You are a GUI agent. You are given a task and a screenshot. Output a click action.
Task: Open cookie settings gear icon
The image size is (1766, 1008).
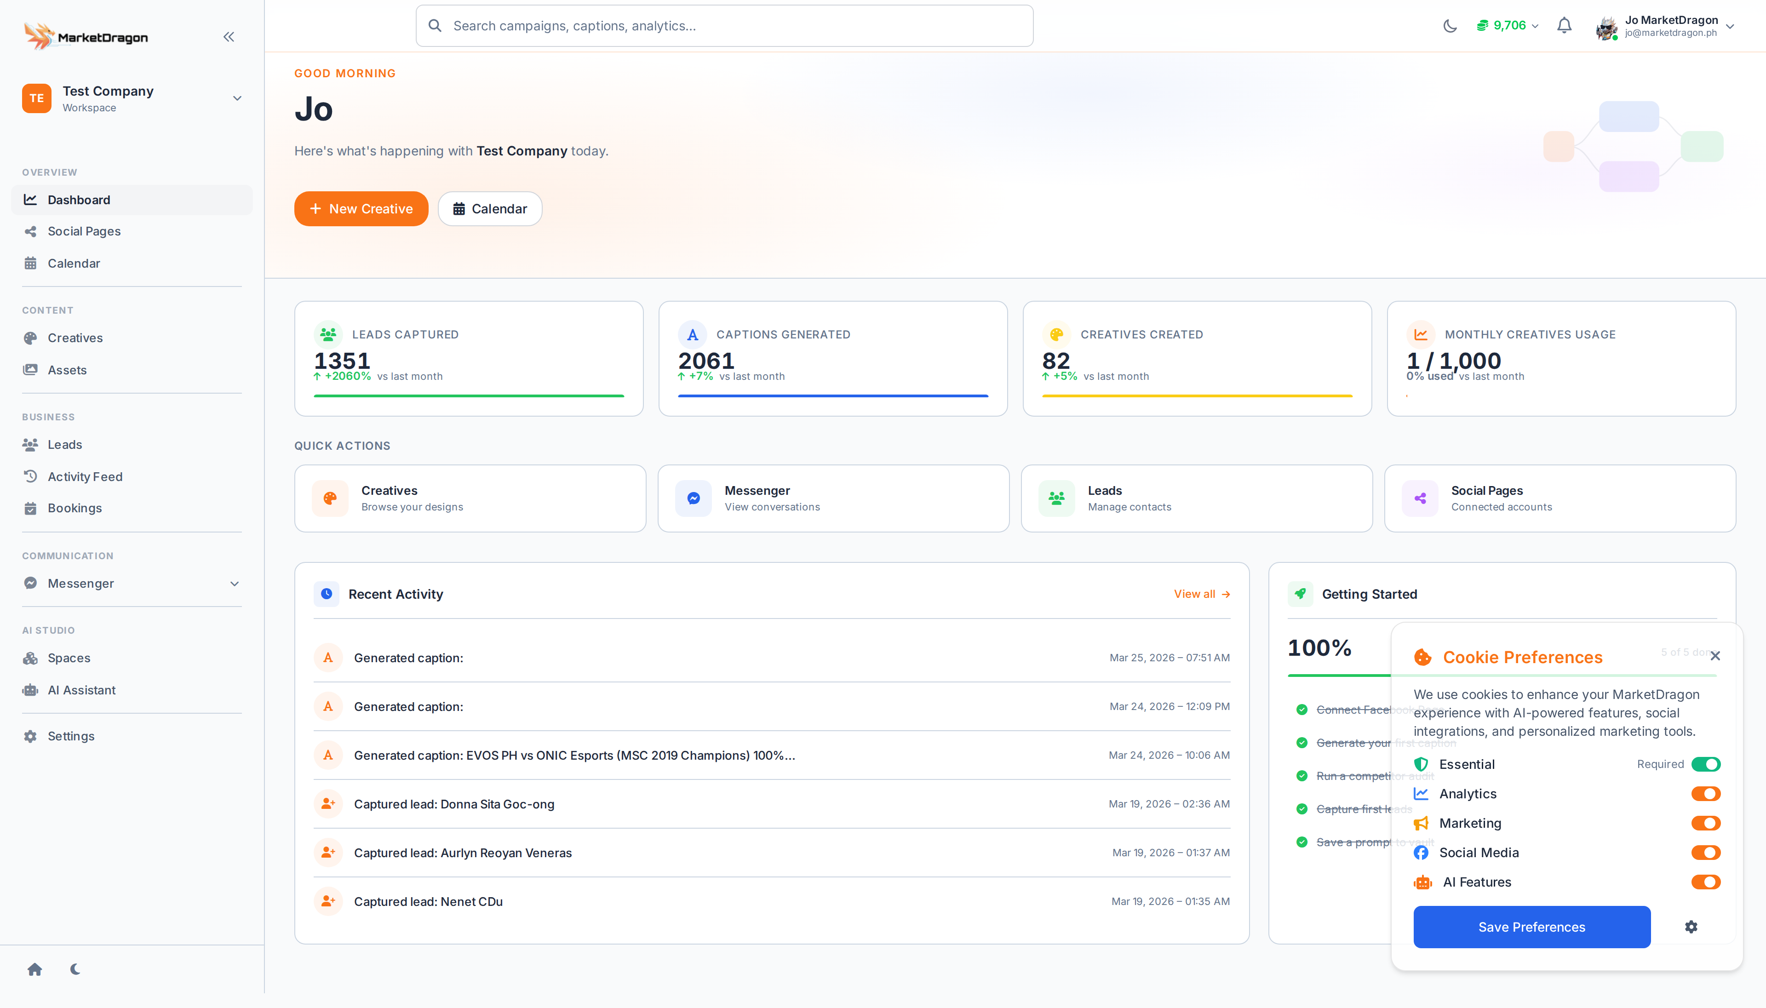click(1691, 927)
